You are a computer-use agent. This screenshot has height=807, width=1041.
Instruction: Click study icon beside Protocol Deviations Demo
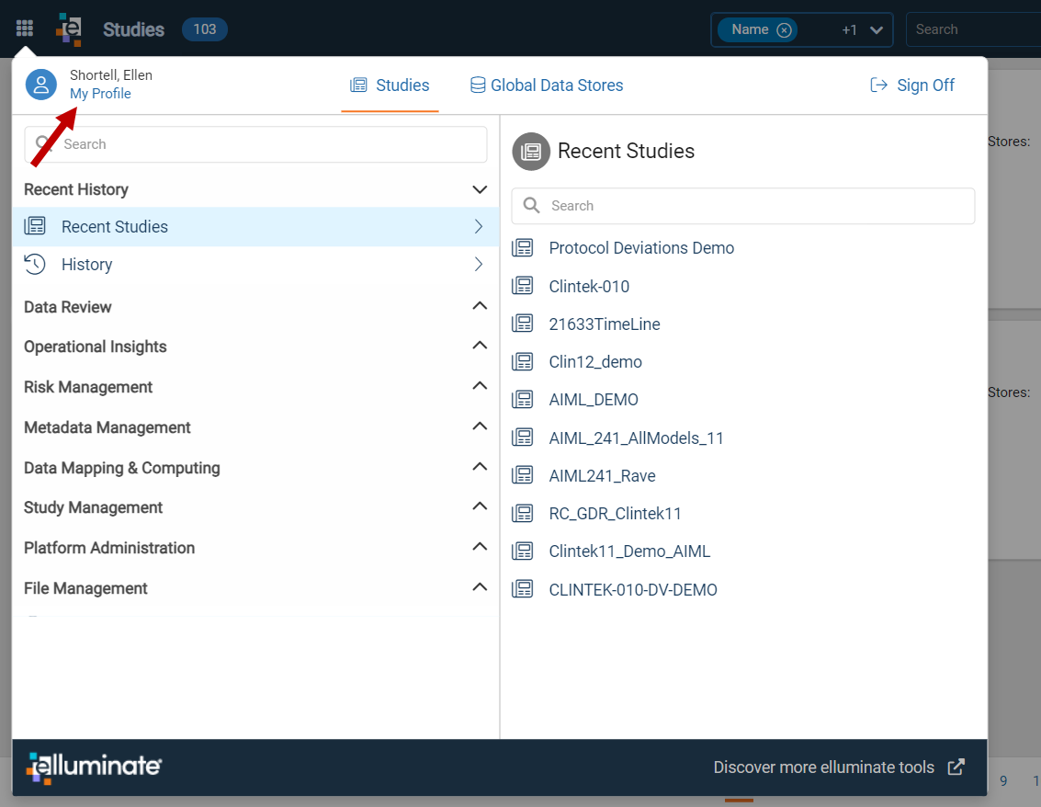pyautogui.click(x=523, y=248)
